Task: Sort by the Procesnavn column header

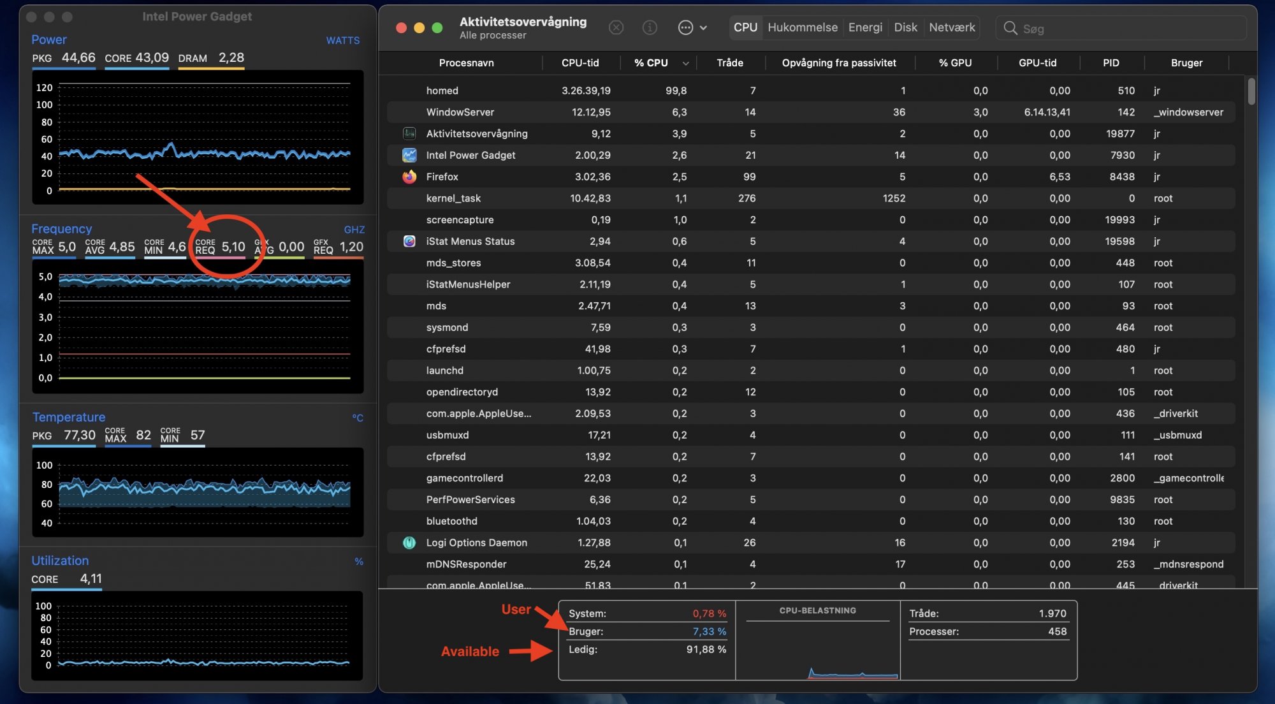Action: pyautogui.click(x=466, y=62)
